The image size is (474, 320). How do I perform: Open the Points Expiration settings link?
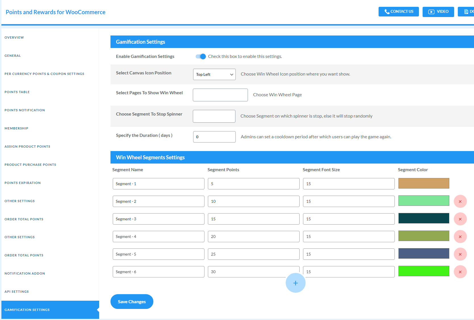click(22, 183)
